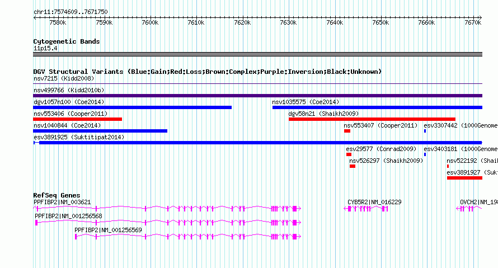Image resolution: width=498 pixels, height=268 pixels.
Task: Click the 7580k ruler tick label
Action: point(58,22)
